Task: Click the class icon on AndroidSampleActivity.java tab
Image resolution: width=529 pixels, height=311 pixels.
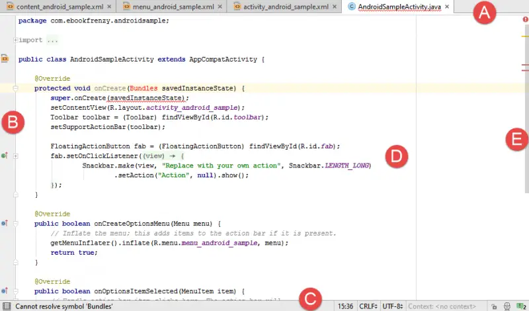Action: tap(351, 7)
